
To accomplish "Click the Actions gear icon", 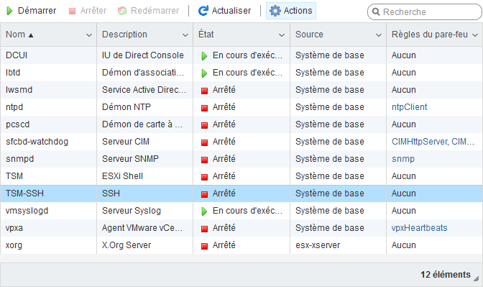I will tap(275, 11).
